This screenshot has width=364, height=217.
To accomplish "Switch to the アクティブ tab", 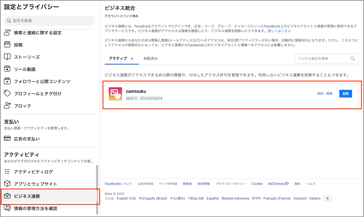I will pyautogui.click(x=122, y=58).
